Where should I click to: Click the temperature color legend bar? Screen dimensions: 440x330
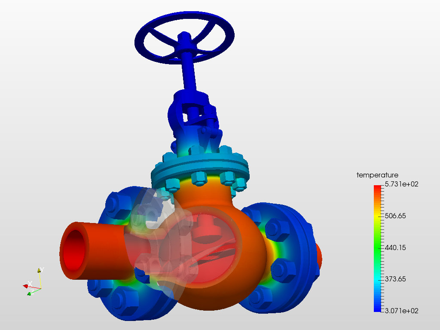coord(377,248)
